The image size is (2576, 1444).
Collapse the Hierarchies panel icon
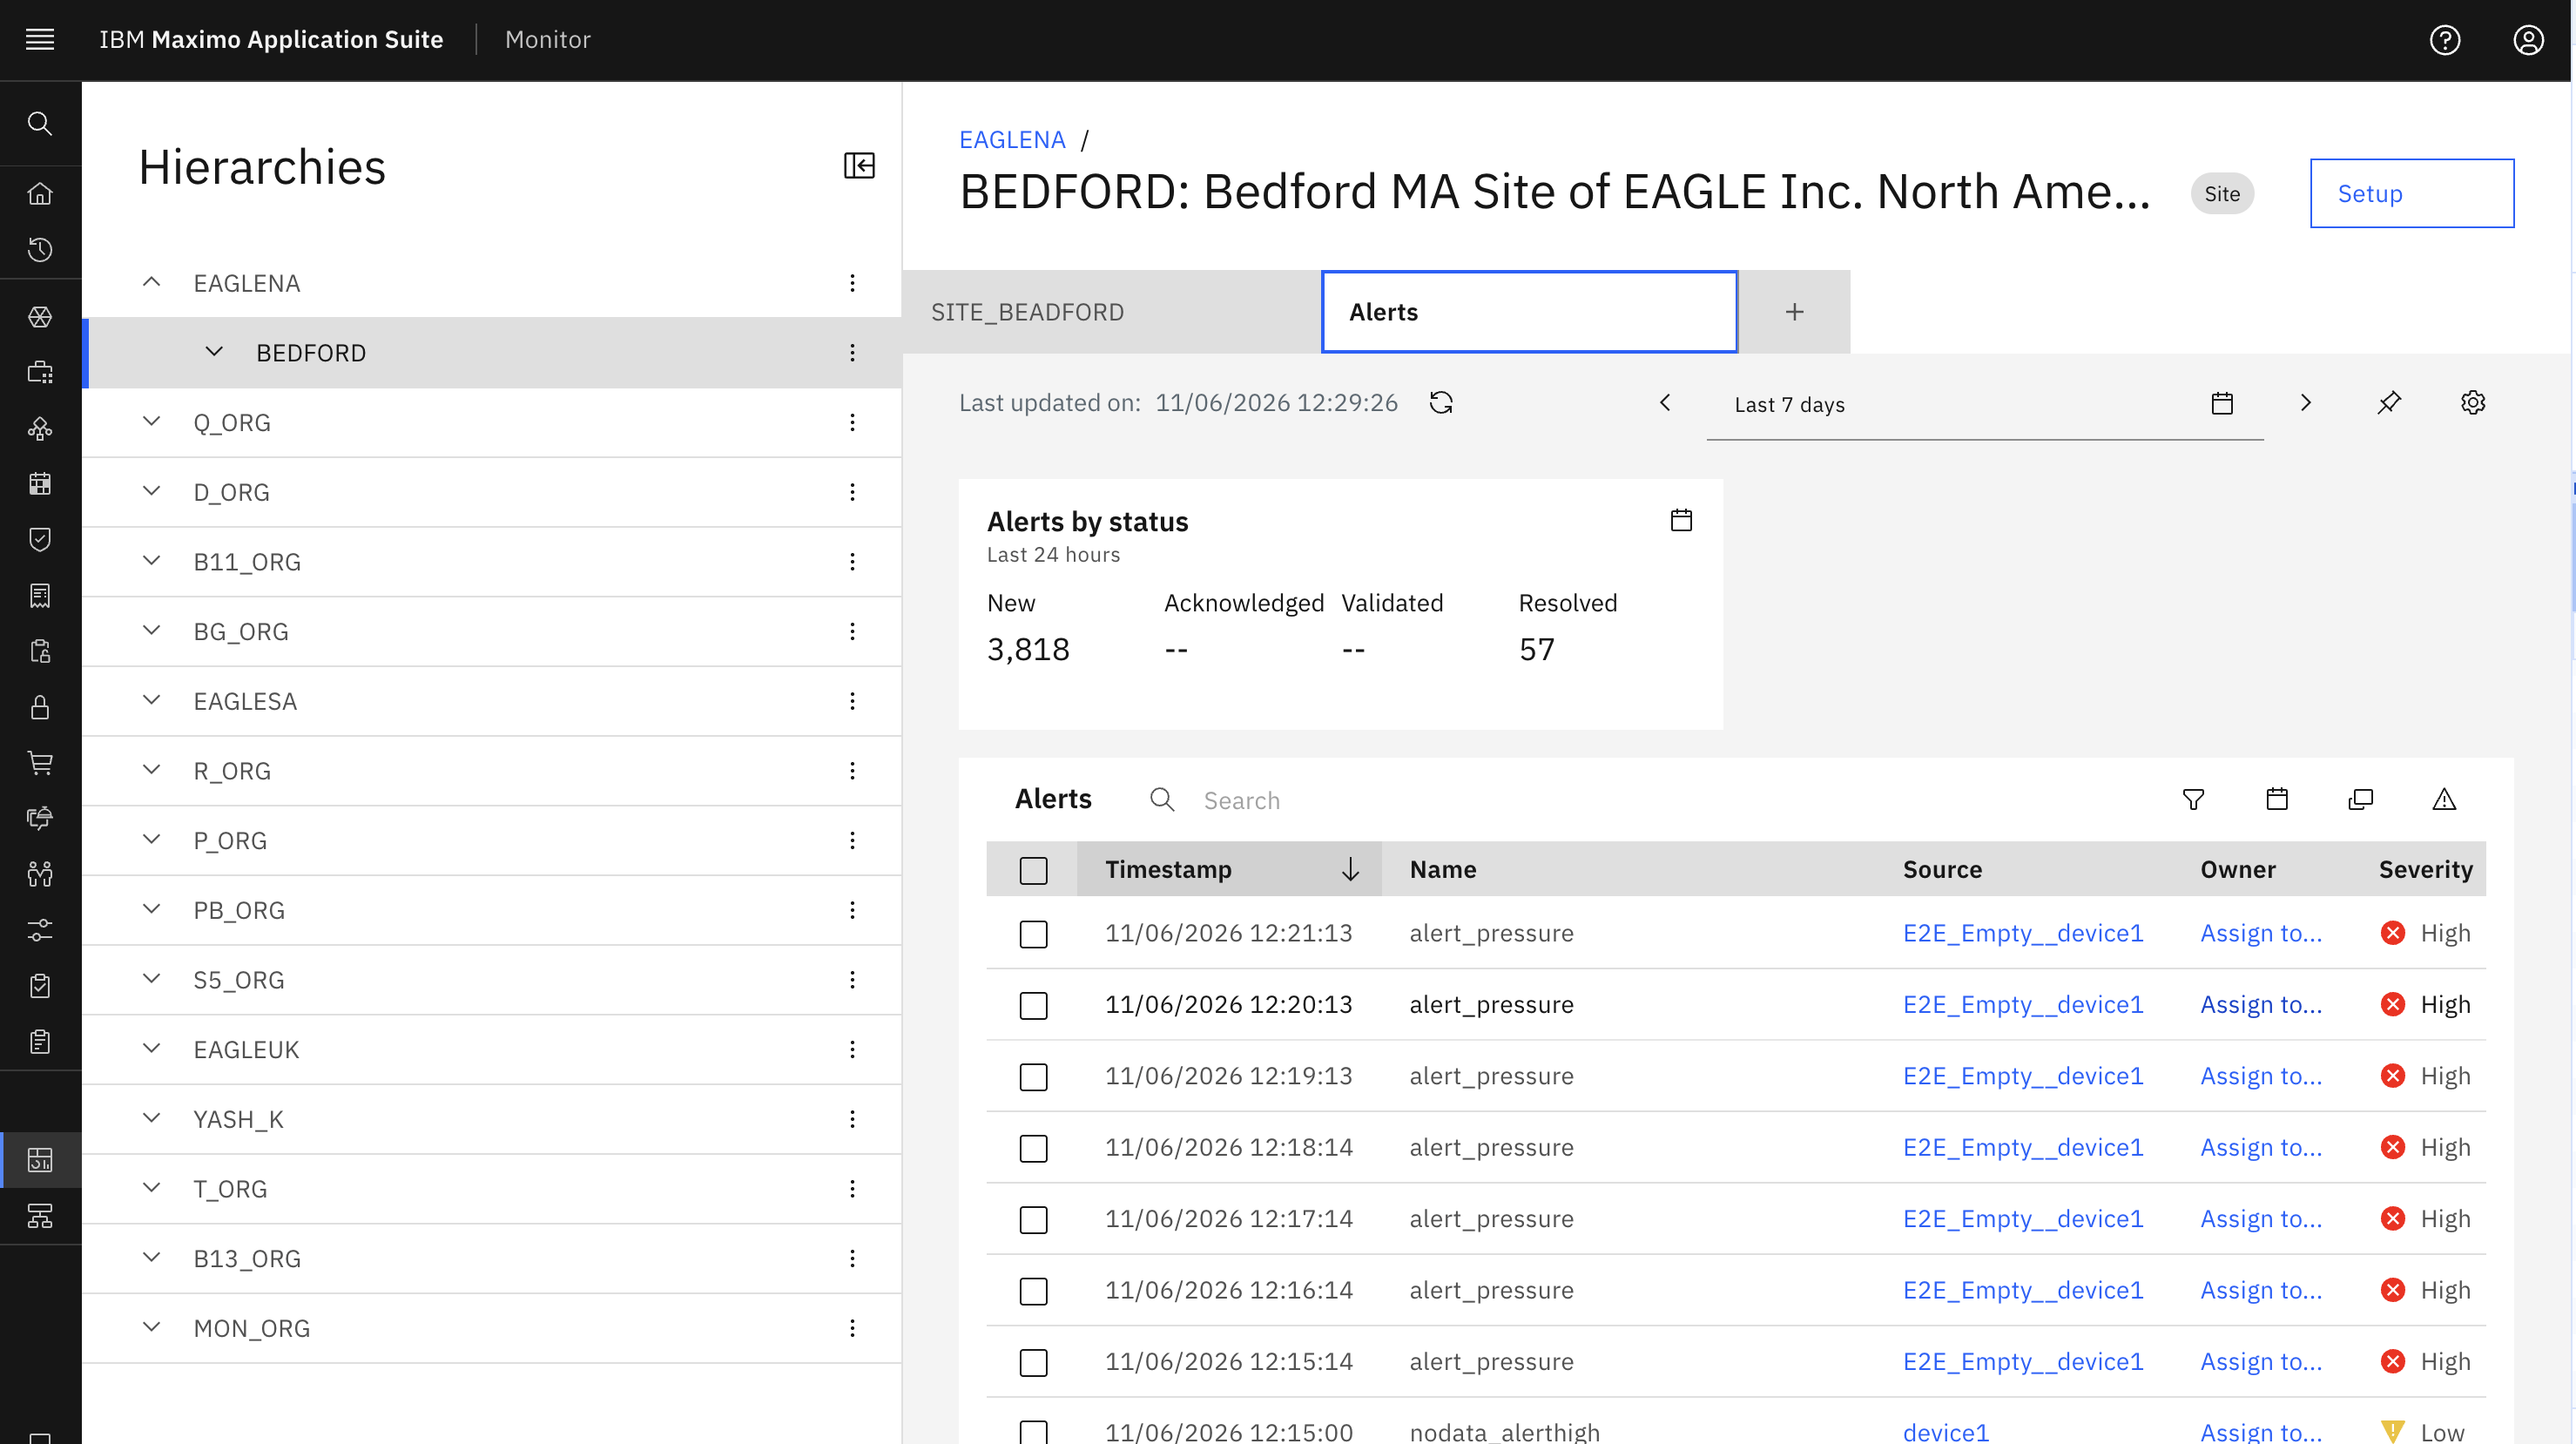859,165
